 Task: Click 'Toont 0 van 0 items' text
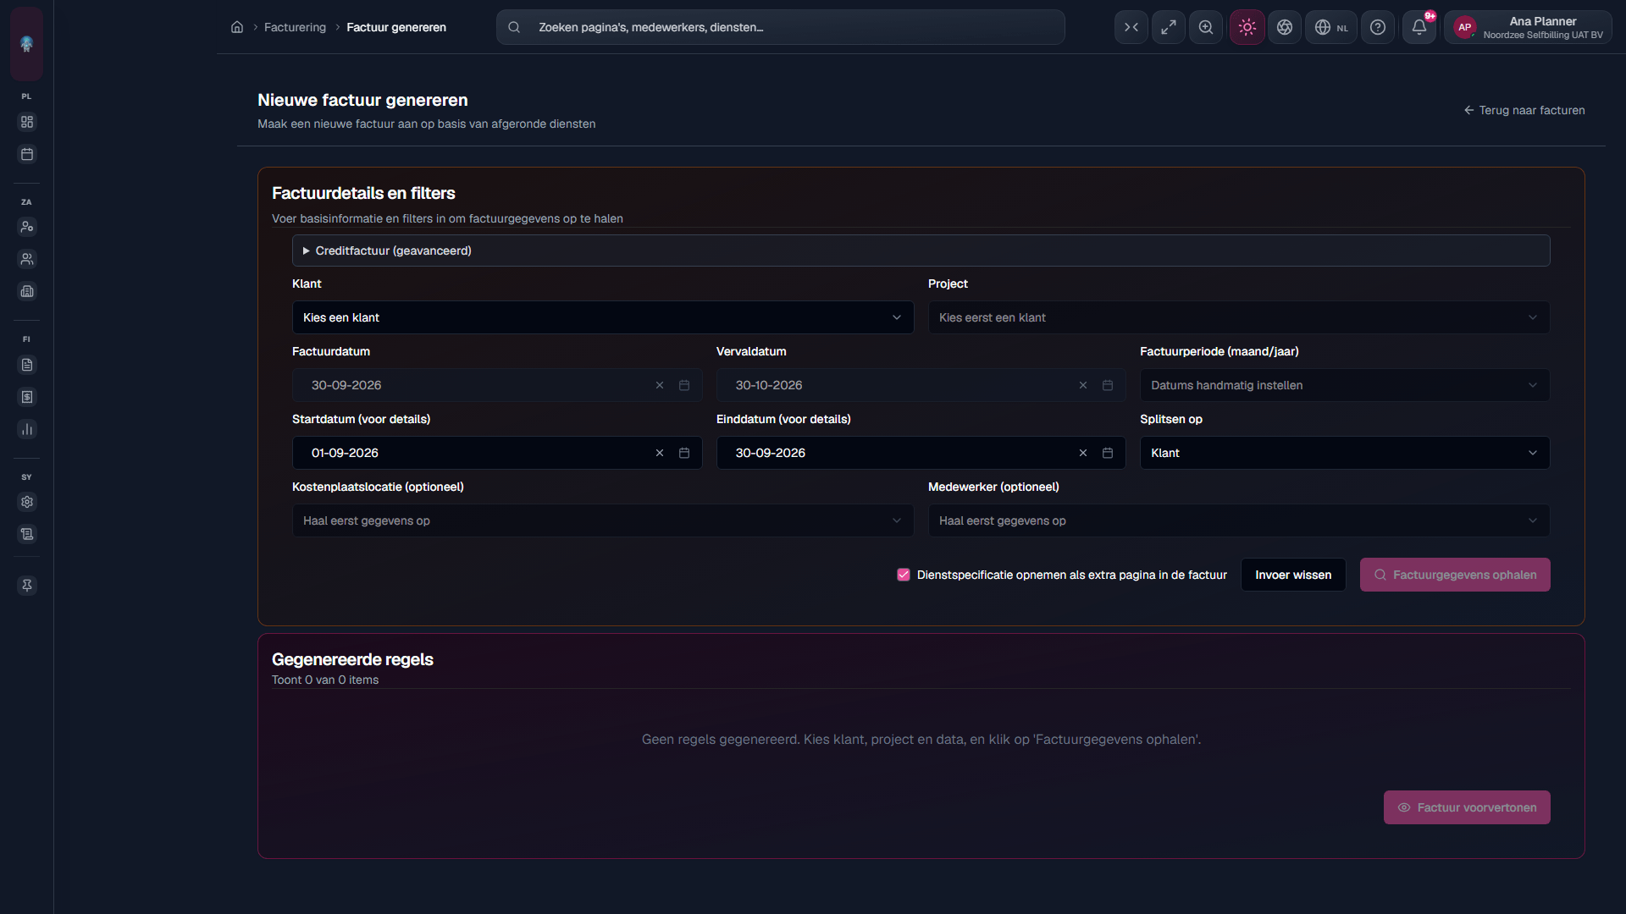[325, 680]
